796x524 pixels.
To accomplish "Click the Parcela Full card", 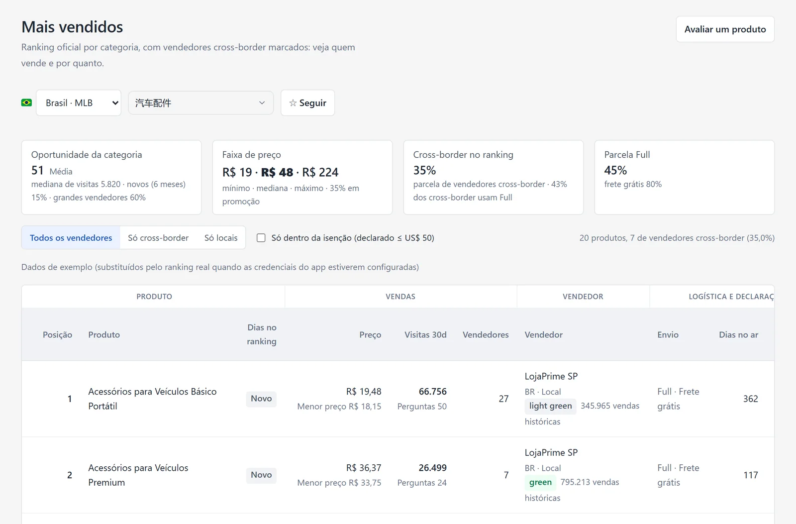I will (x=685, y=178).
